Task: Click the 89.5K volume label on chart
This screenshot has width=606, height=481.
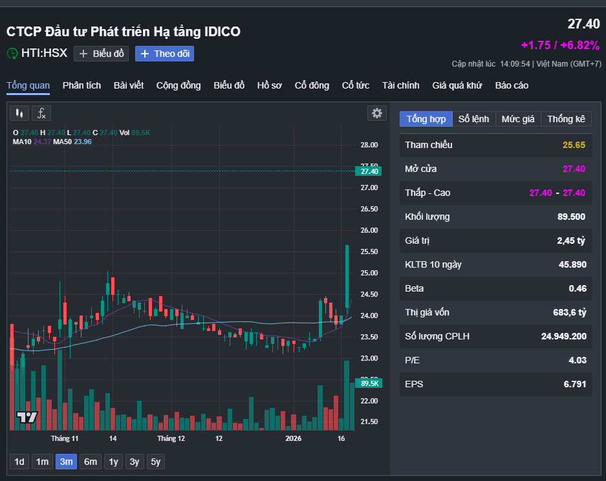Action: pyautogui.click(x=368, y=383)
